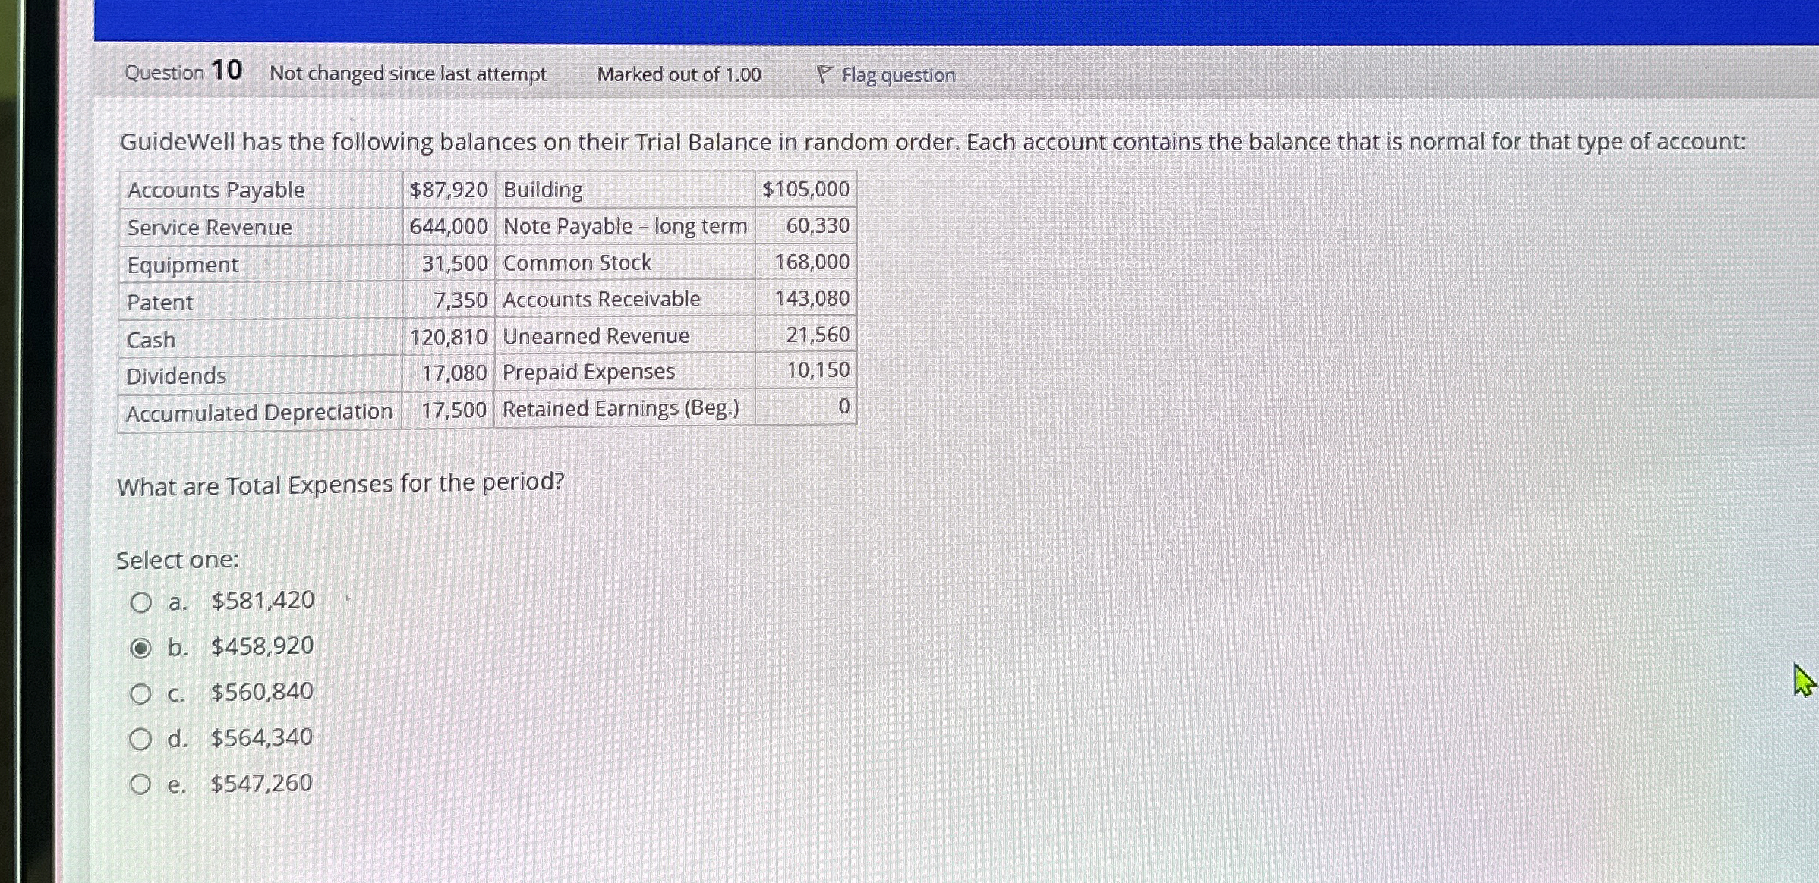Click the Marked out of 1.00 text
The height and width of the screenshot is (883, 1819).
(x=679, y=74)
